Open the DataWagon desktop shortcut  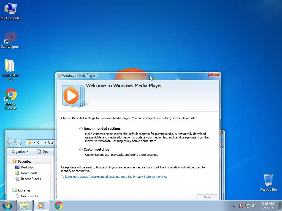pyautogui.click(x=11, y=40)
